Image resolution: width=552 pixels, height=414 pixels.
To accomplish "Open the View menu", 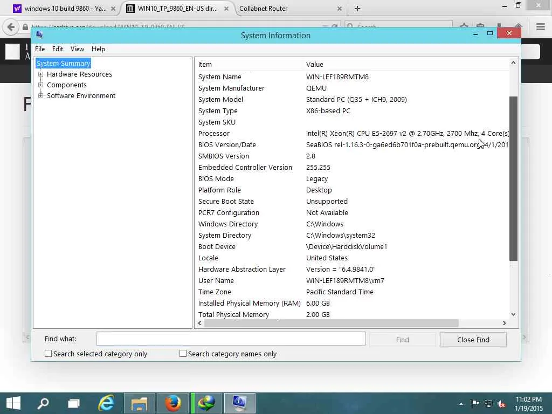I will (77, 49).
